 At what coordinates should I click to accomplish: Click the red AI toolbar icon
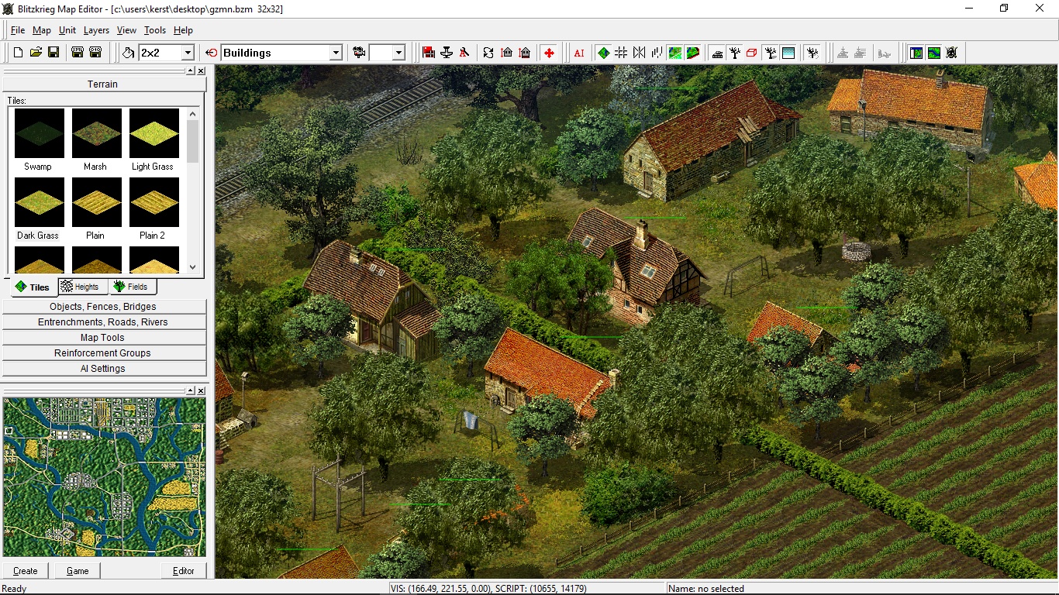[x=579, y=53]
